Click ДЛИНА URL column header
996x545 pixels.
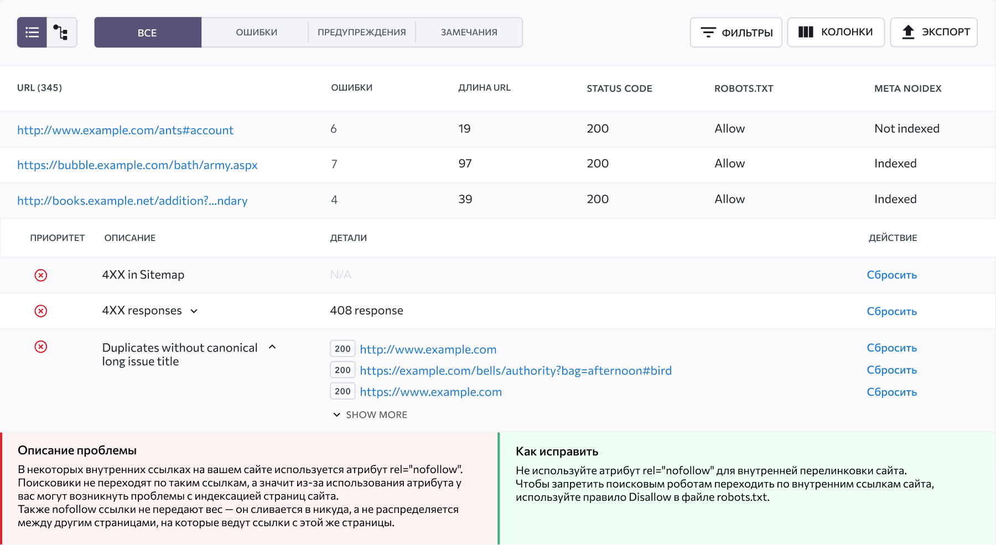point(484,88)
